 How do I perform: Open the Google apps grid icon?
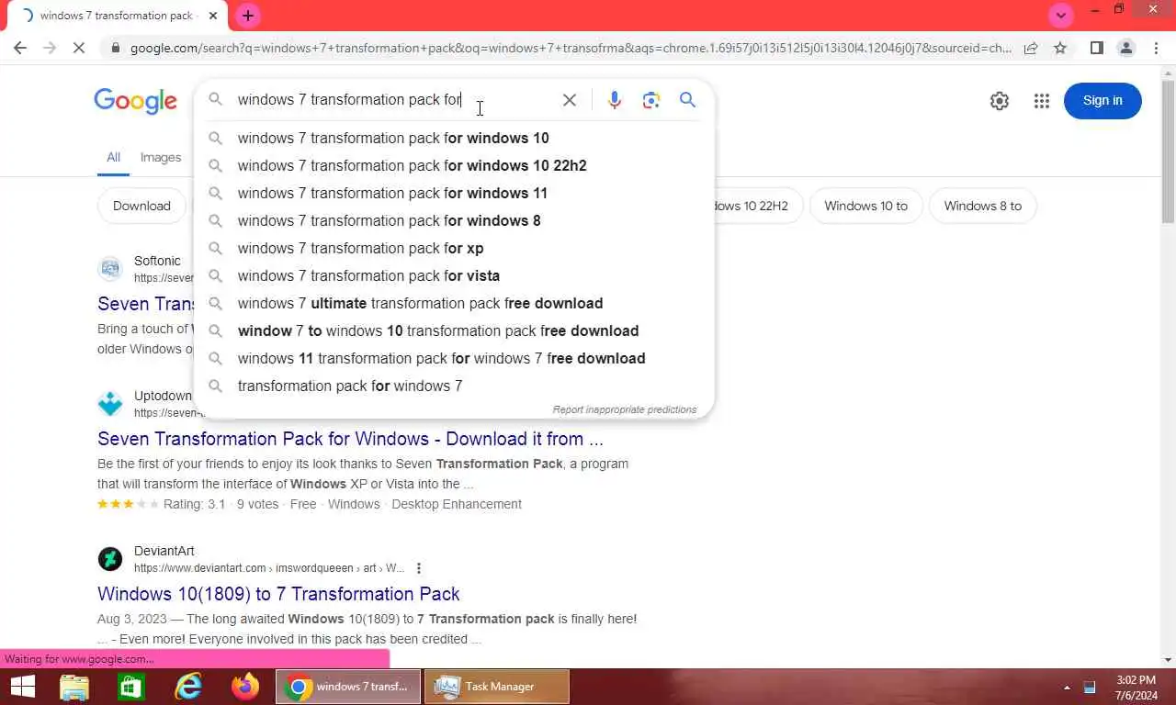pos(1041,101)
